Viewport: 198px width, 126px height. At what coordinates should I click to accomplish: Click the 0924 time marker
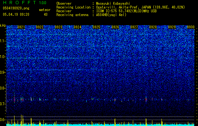point(77,27)
